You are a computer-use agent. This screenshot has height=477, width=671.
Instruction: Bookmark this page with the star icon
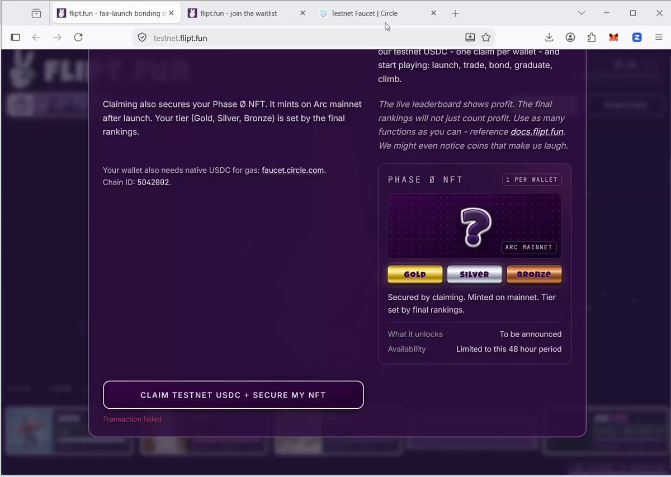coord(486,37)
